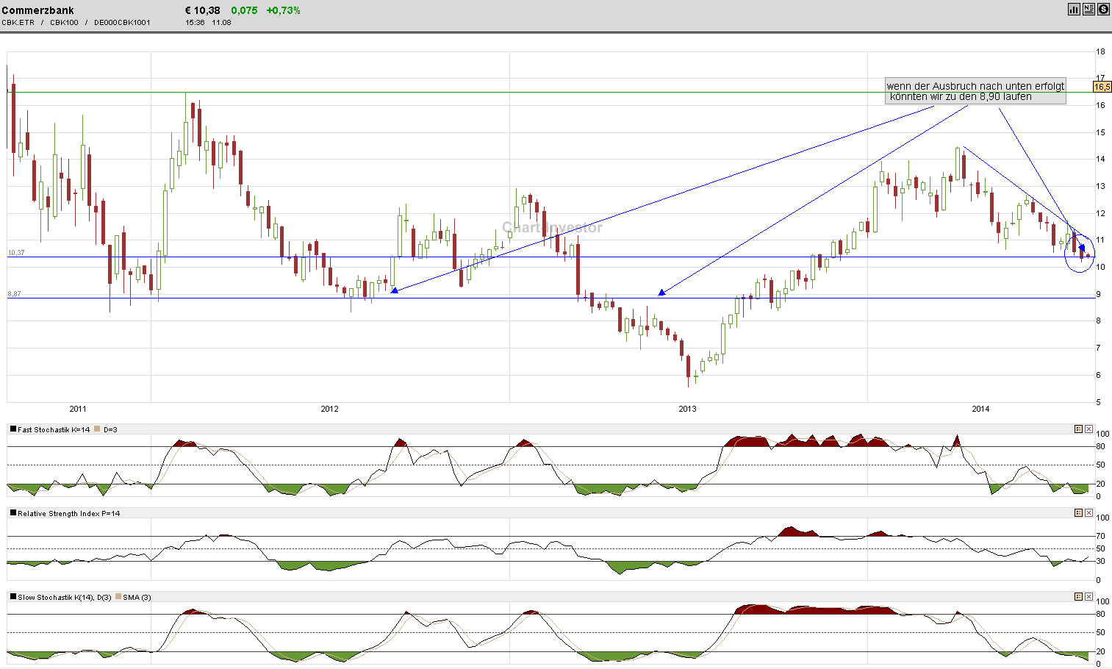Screen dimensions: 1112x669
Task: Open Slow Stochastik indicator settings
Action: pyautogui.click(x=1078, y=597)
